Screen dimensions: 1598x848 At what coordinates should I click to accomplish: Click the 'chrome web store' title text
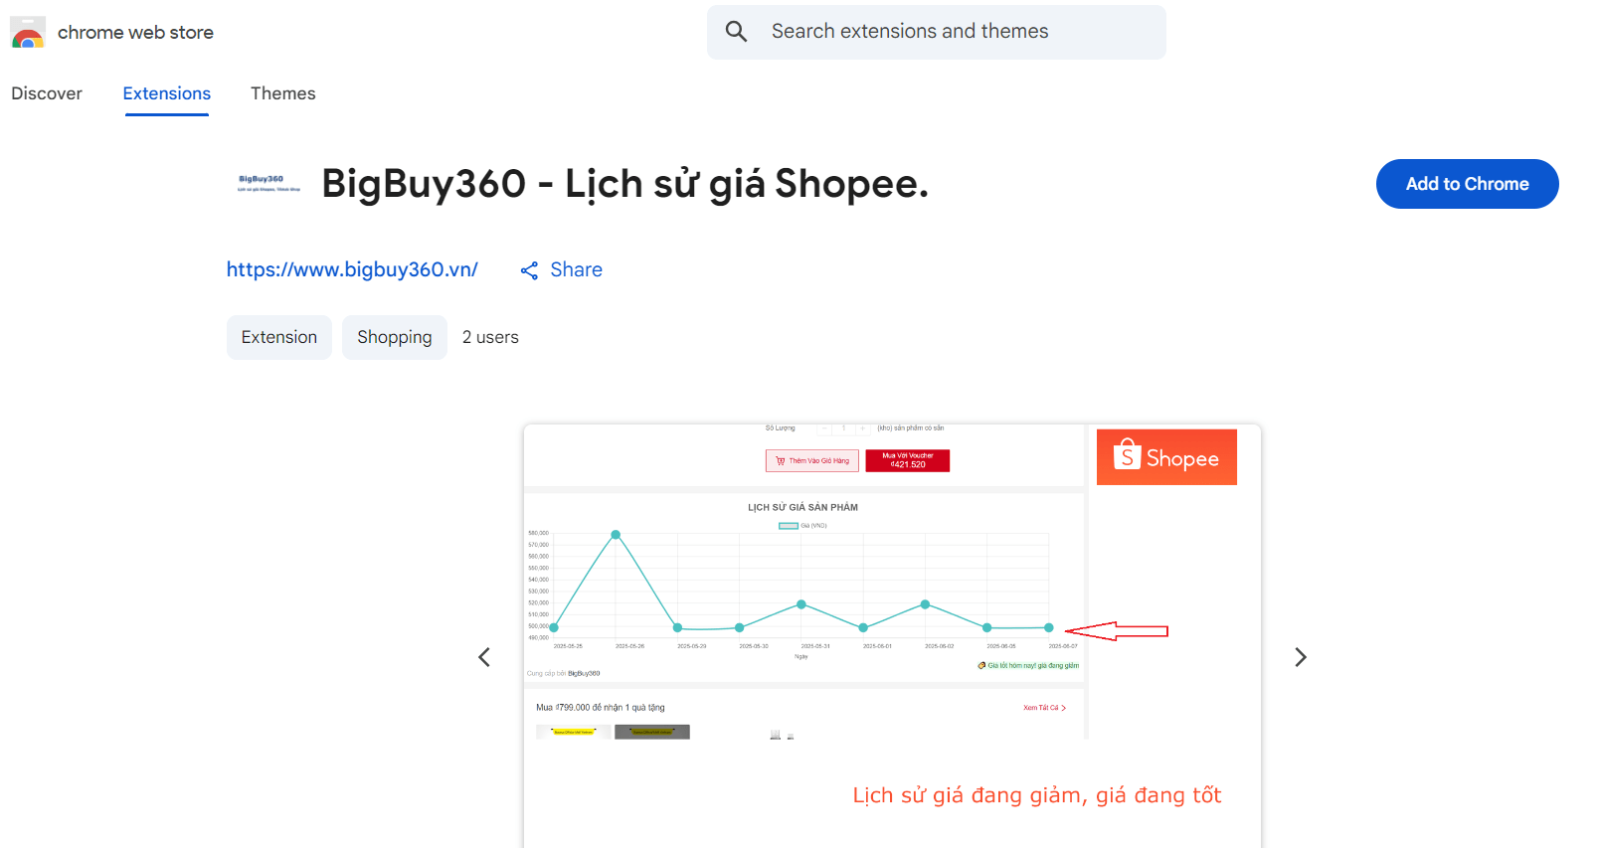pyautogui.click(x=135, y=33)
